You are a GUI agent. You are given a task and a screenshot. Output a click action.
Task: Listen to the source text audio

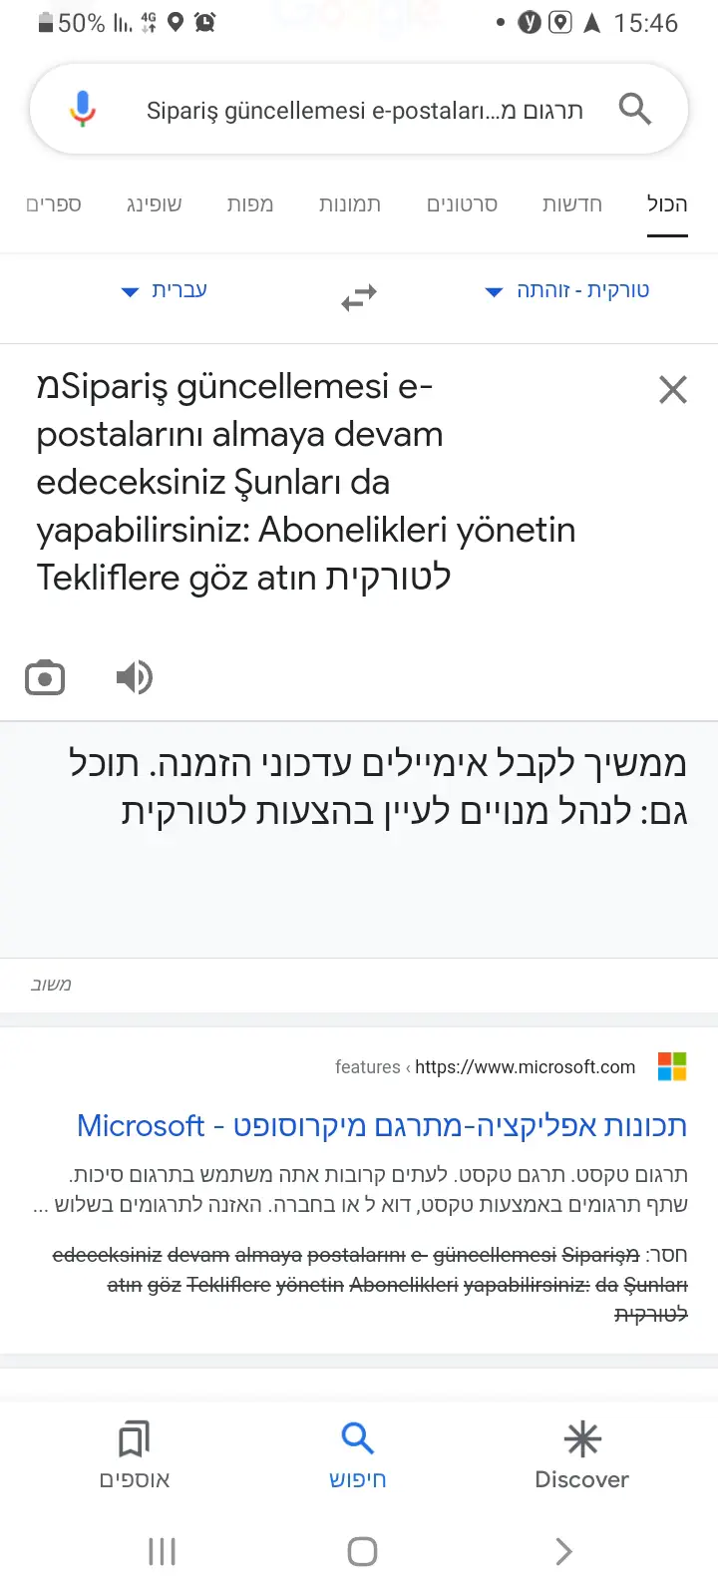[135, 677]
